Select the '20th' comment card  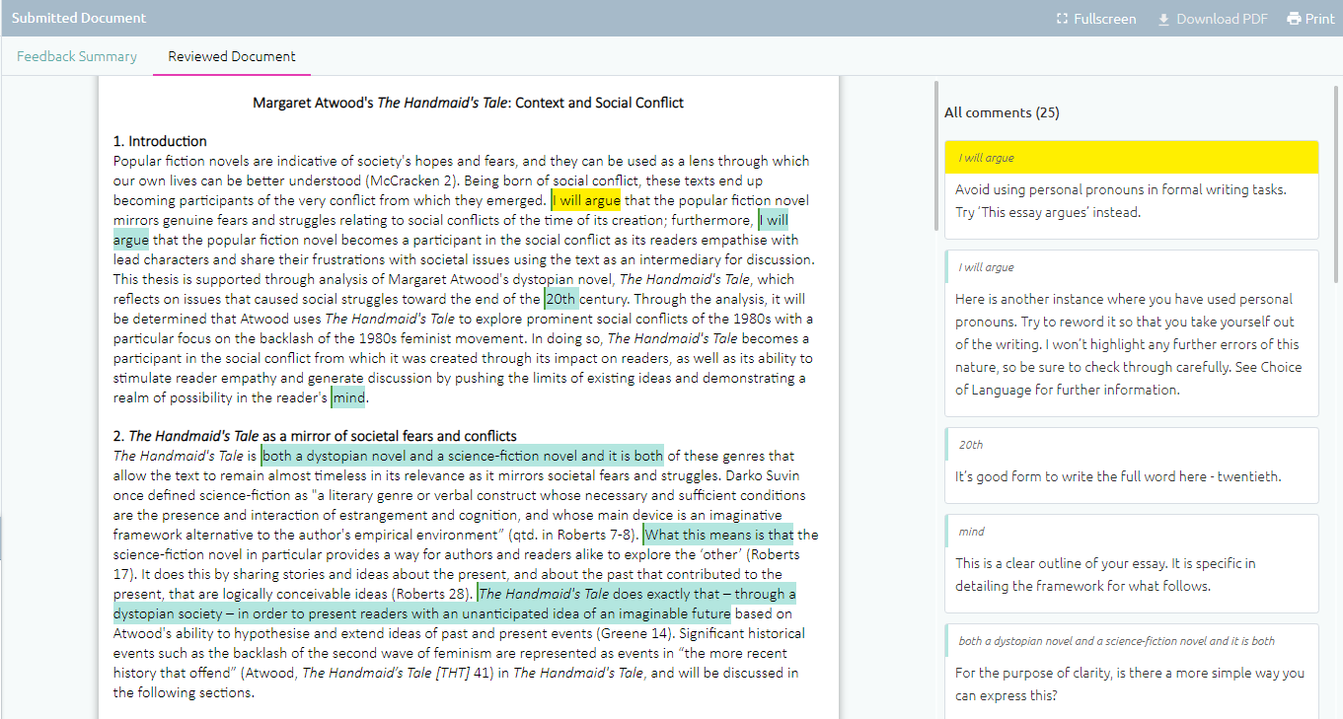pyautogui.click(x=1131, y=465)
